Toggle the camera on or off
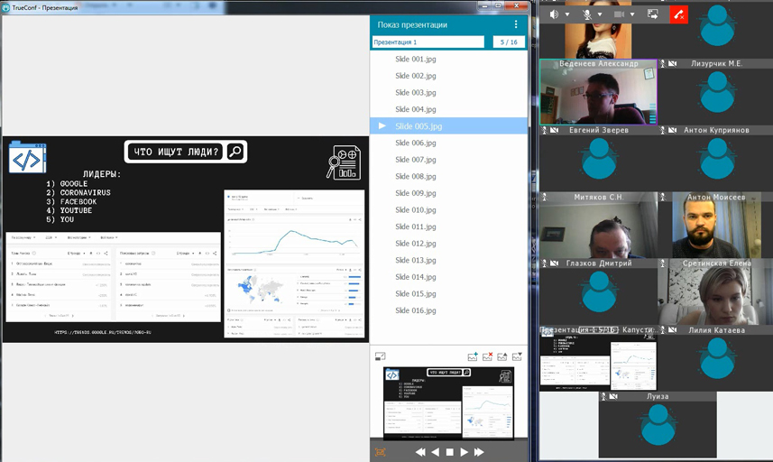Image resolution: width=773 pixels, height=462 pixels. 619,14
